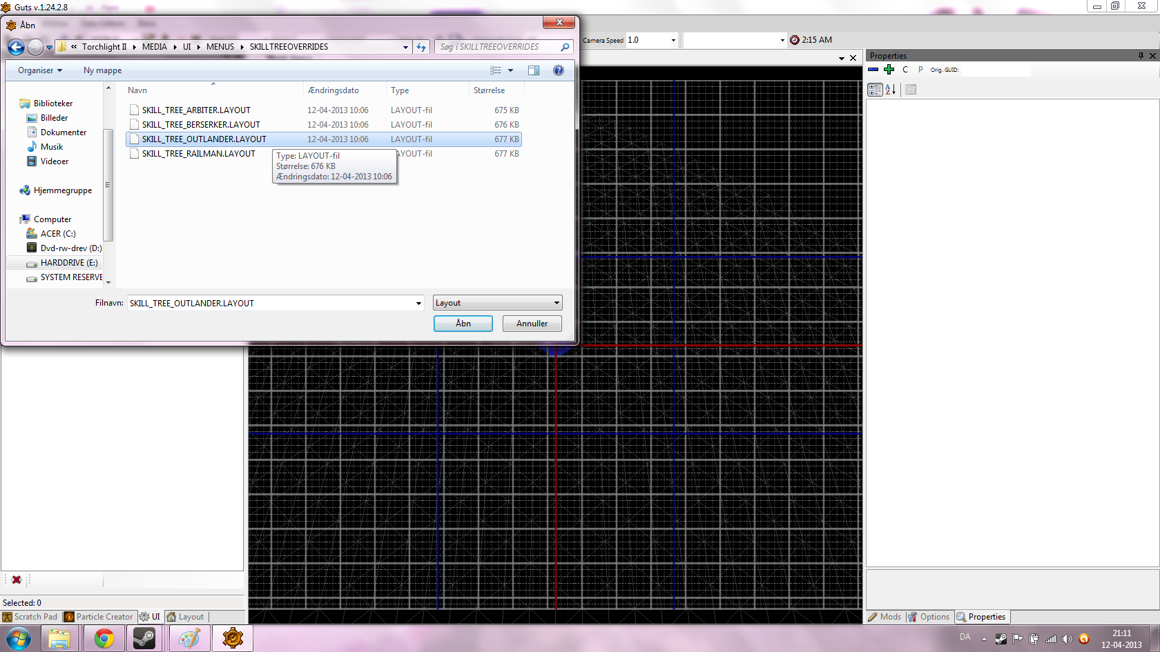Open the Camera Speed dropdown
Image resolution: width=1160 pixels, height=652 pixels.
pos(673,40)
